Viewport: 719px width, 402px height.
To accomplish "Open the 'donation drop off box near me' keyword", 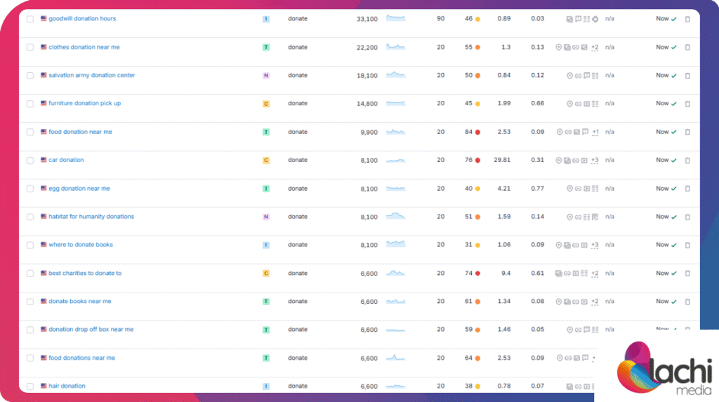I will [91, 329].
